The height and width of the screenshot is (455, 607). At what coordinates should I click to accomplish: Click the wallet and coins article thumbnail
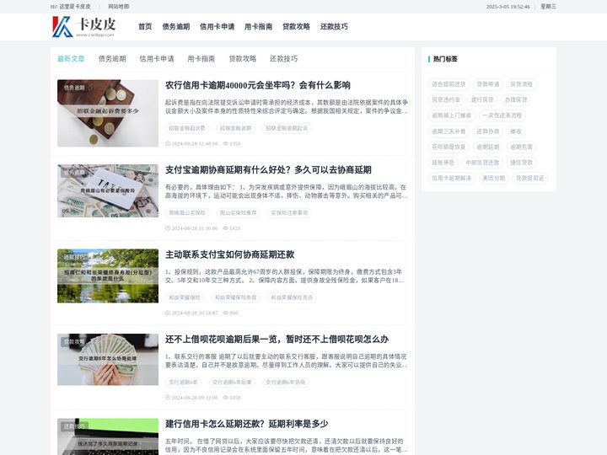tap(108, 113)
